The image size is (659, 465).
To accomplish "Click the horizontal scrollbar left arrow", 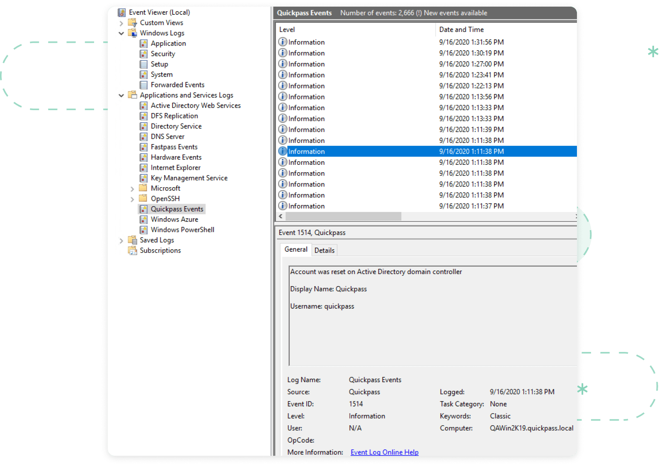I will click(x=281, y=216).
